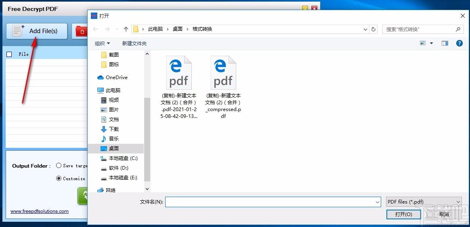Screen dimensions: 470x227
Task: Change view with the view icon
Action: click(x=423, y=43)
